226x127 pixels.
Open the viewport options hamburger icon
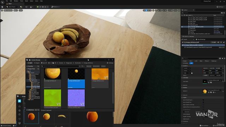point(2,10)
